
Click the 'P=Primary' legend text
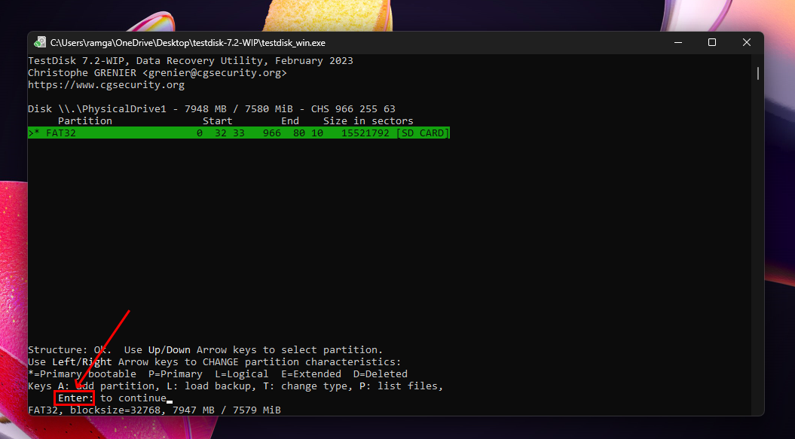(x=176, y=373)
